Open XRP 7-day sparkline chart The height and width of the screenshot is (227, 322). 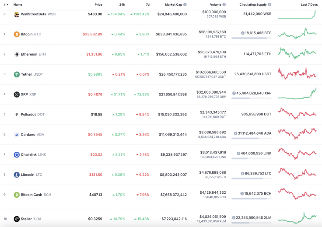(x=297, y=94)
